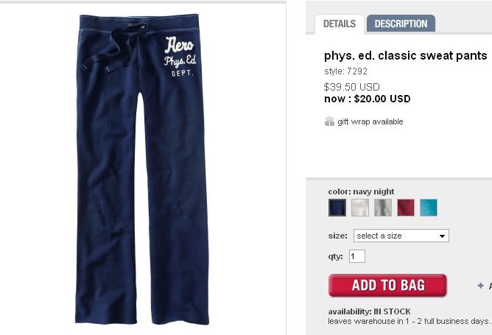Click the style 7292 label
The image size is (492, 335).
(x=345, y=71)
